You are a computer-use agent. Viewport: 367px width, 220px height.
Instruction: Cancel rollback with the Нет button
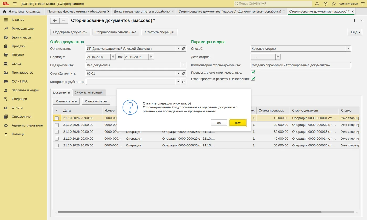238,123
